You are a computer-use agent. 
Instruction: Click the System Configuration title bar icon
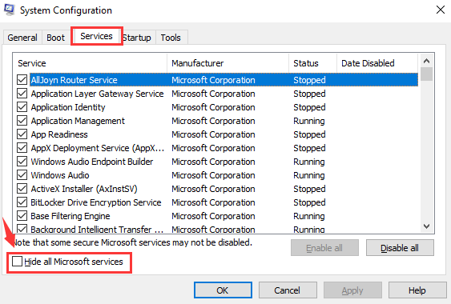point(9,10)
